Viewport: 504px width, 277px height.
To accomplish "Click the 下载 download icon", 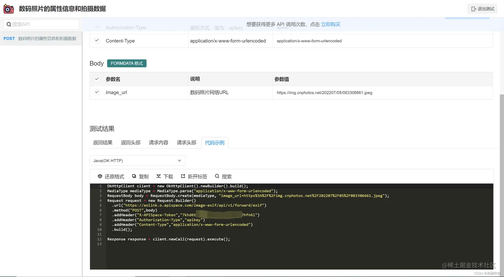I will [159, 176].
